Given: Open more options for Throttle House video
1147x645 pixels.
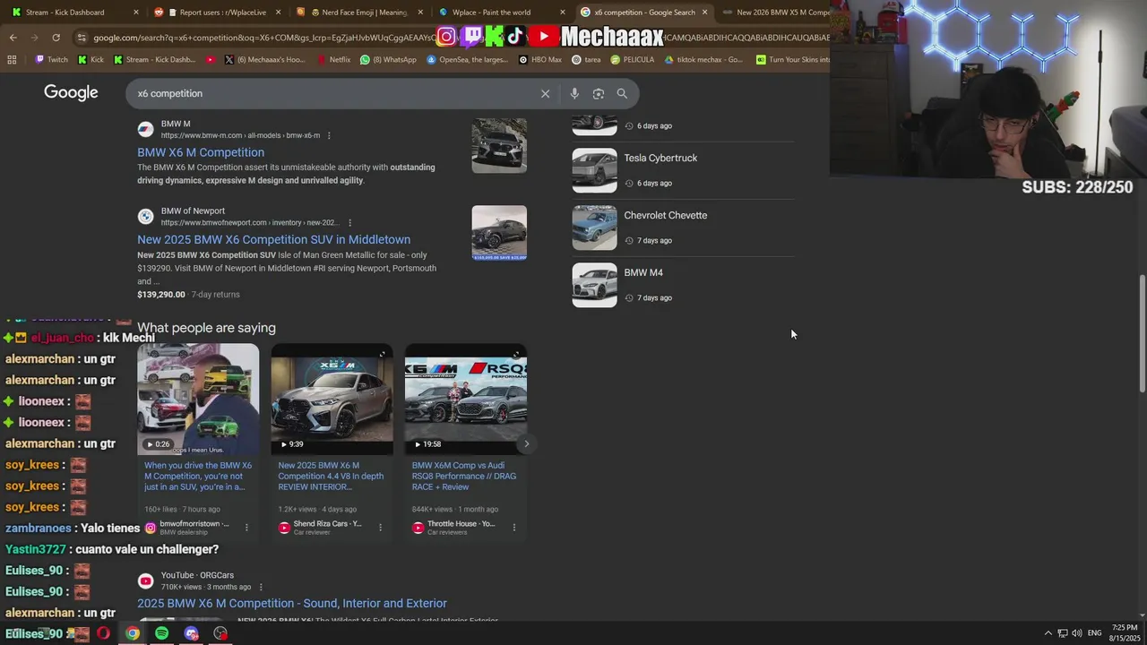Looking at the screenshot, I should coord(513,528).
